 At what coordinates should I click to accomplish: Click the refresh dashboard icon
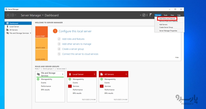144,15
